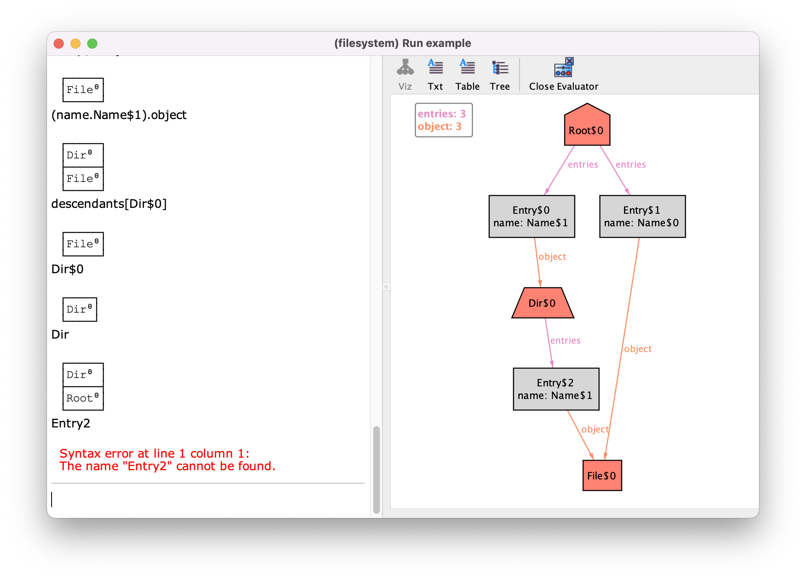Click the evaluator pane scrollbar thumb
The height and width of the screenshot is (580, 806).
pos(376,469)
